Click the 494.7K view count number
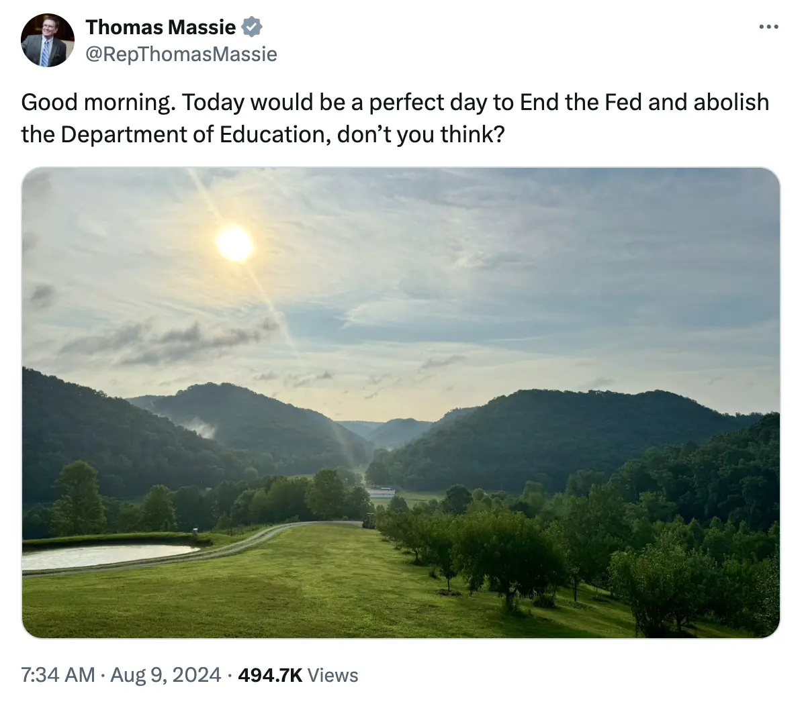Image resolution: width=802 pixels, height=706 pixels. [x=270, y=675]
